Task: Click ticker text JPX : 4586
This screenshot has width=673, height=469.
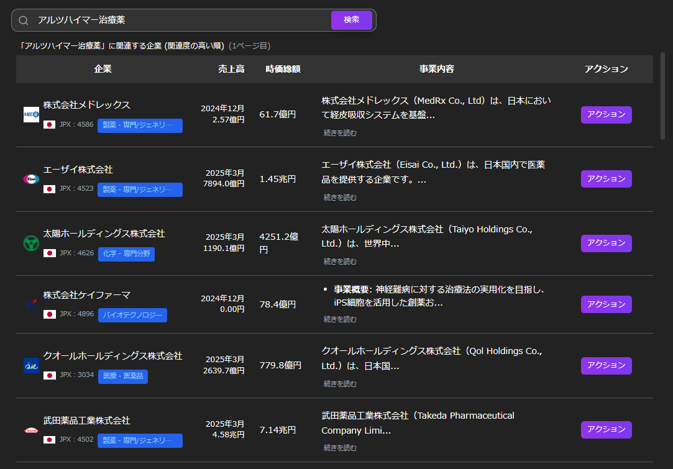Action: 76,124
